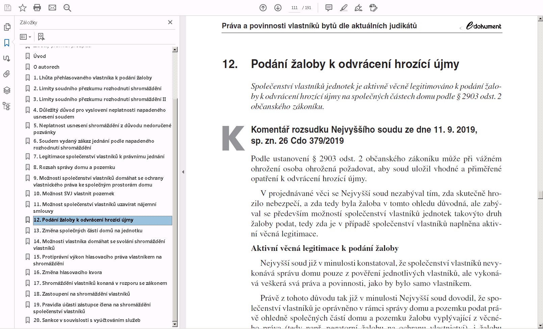Go to bookmark 20. Sankce v souvislosti s vyúčtováním

pos(87,320)
